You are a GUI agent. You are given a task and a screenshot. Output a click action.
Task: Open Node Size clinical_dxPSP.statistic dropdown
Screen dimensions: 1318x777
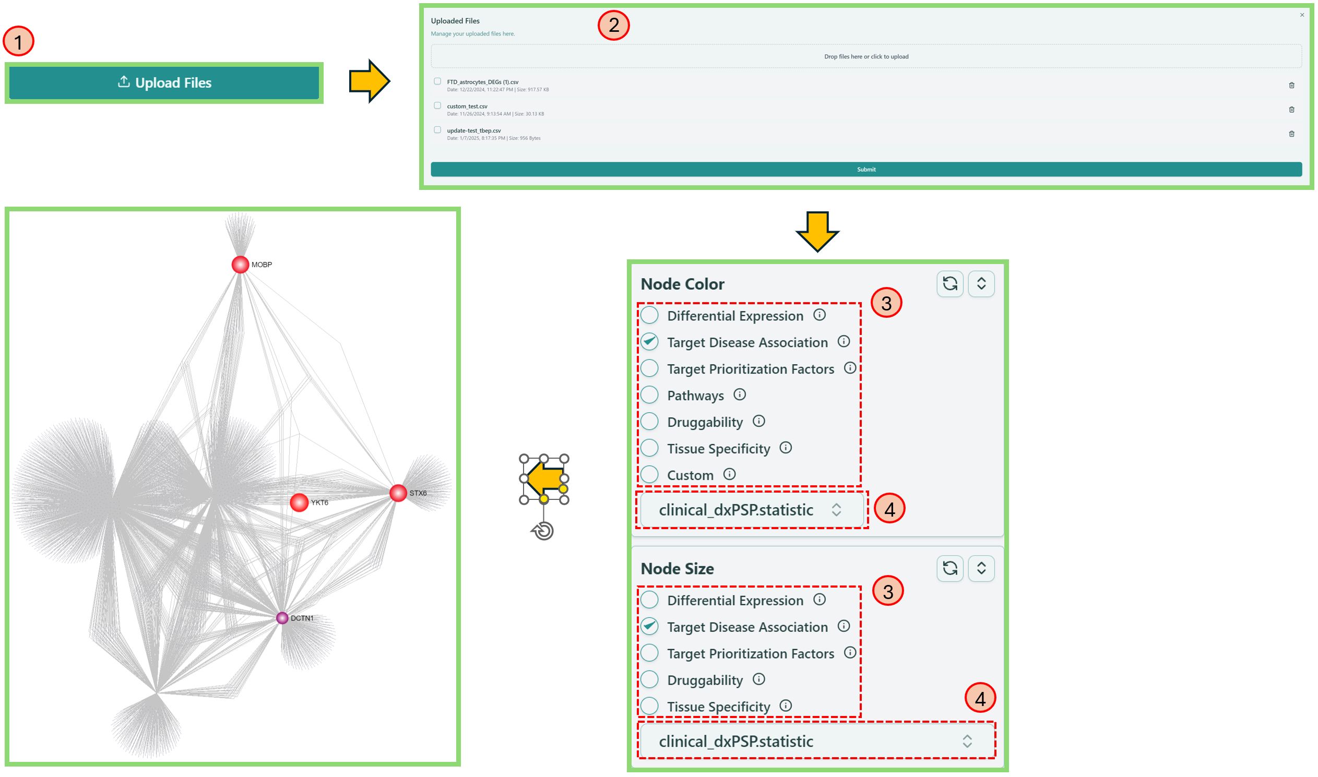click(816, 742)
